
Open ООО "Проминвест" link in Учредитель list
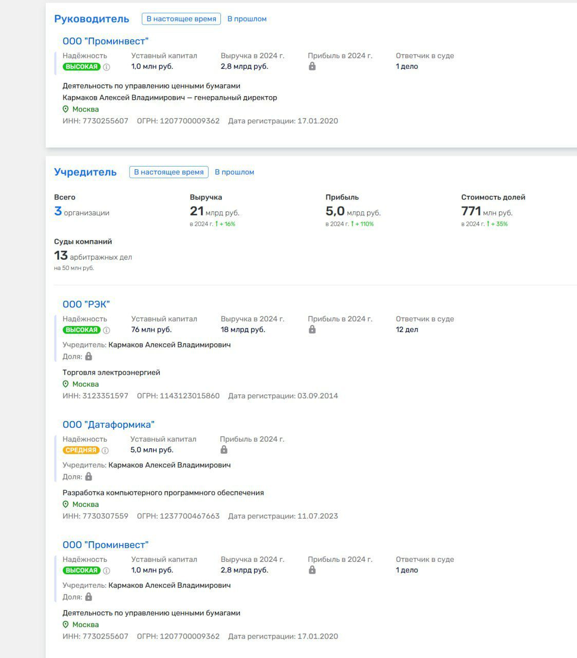(x=105, y=545)
